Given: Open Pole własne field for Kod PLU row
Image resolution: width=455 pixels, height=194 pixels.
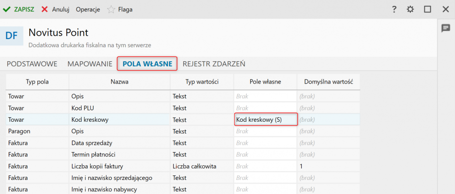Looking at the screenshot, I should (265, 108).
